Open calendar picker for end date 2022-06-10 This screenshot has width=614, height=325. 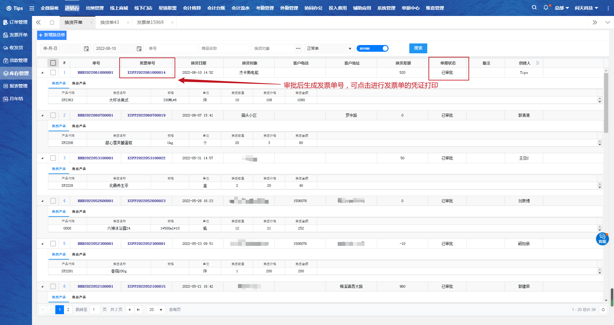tap(139, 49)
